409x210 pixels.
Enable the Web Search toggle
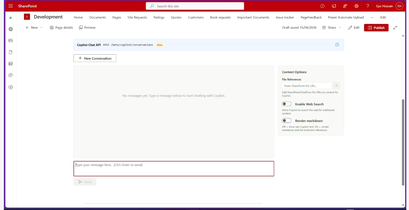point(287,104)
